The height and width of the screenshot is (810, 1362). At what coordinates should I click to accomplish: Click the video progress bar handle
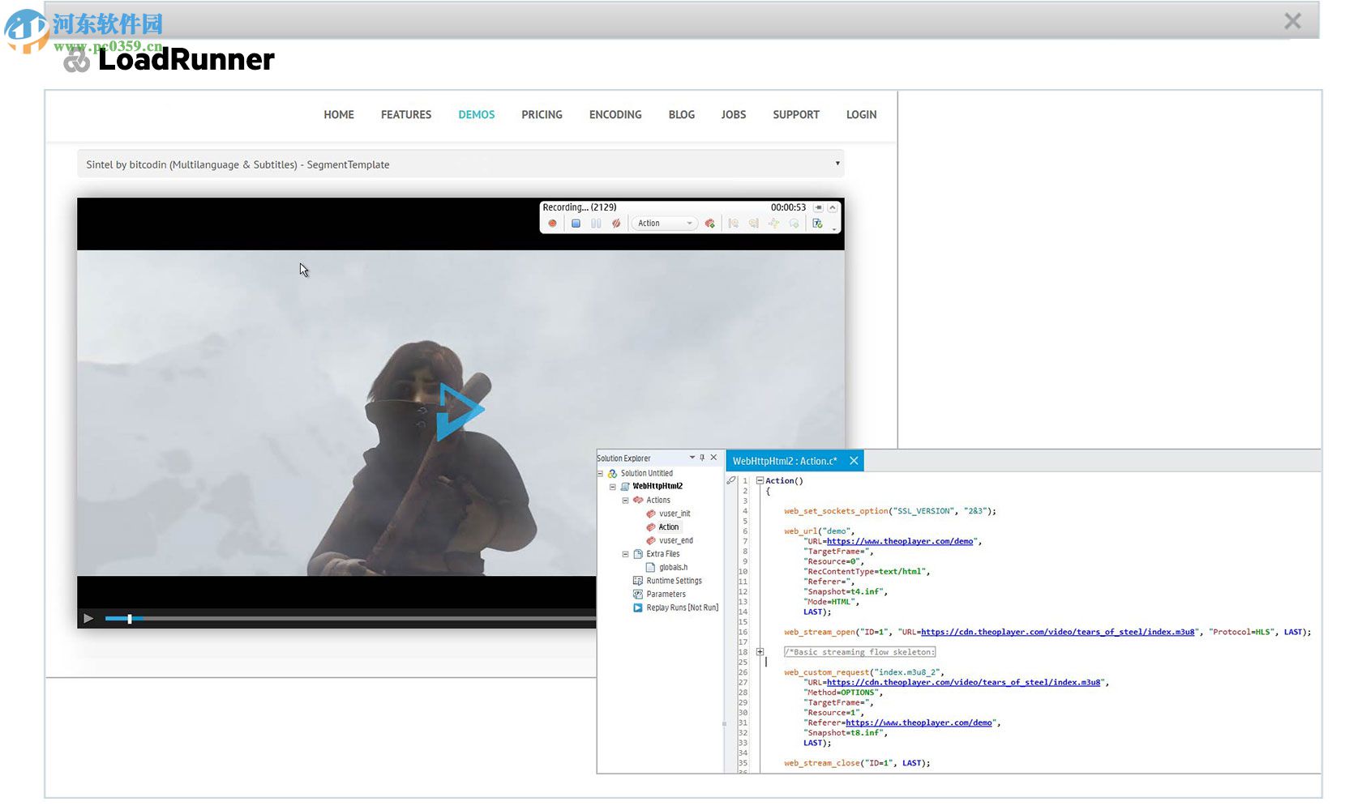click(x=130, y=619)
